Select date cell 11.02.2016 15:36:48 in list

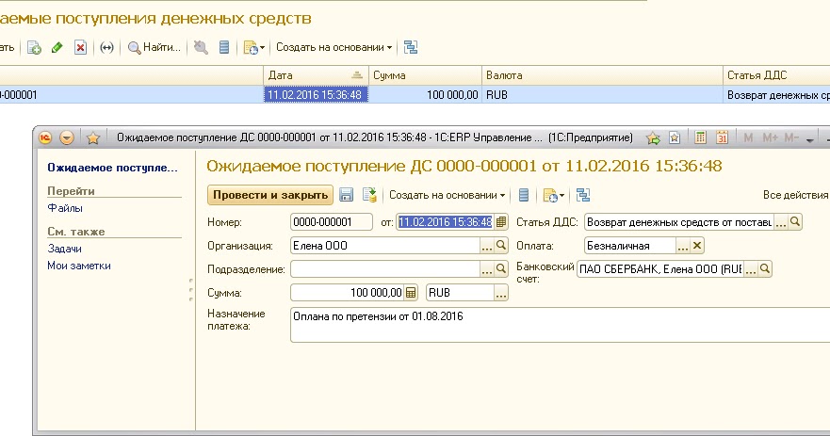tap(316, 95)
